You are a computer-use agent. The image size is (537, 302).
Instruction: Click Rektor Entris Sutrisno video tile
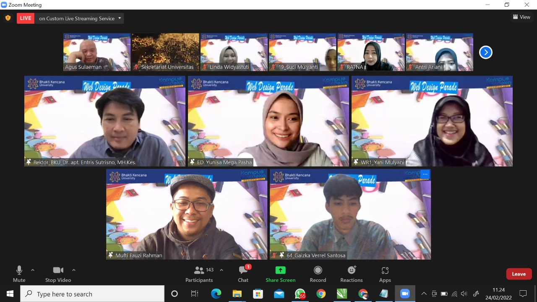[105, 121]
